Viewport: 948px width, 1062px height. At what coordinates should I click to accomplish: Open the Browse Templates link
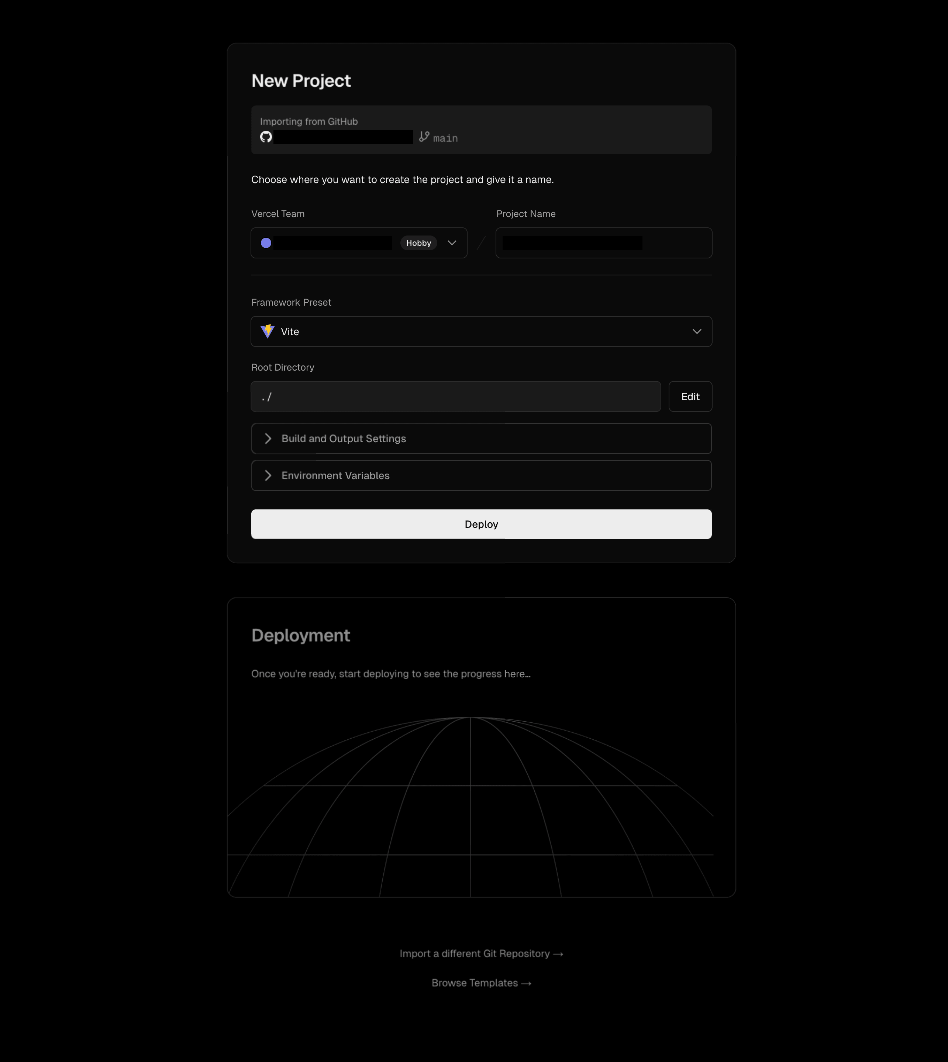[481, 983]
